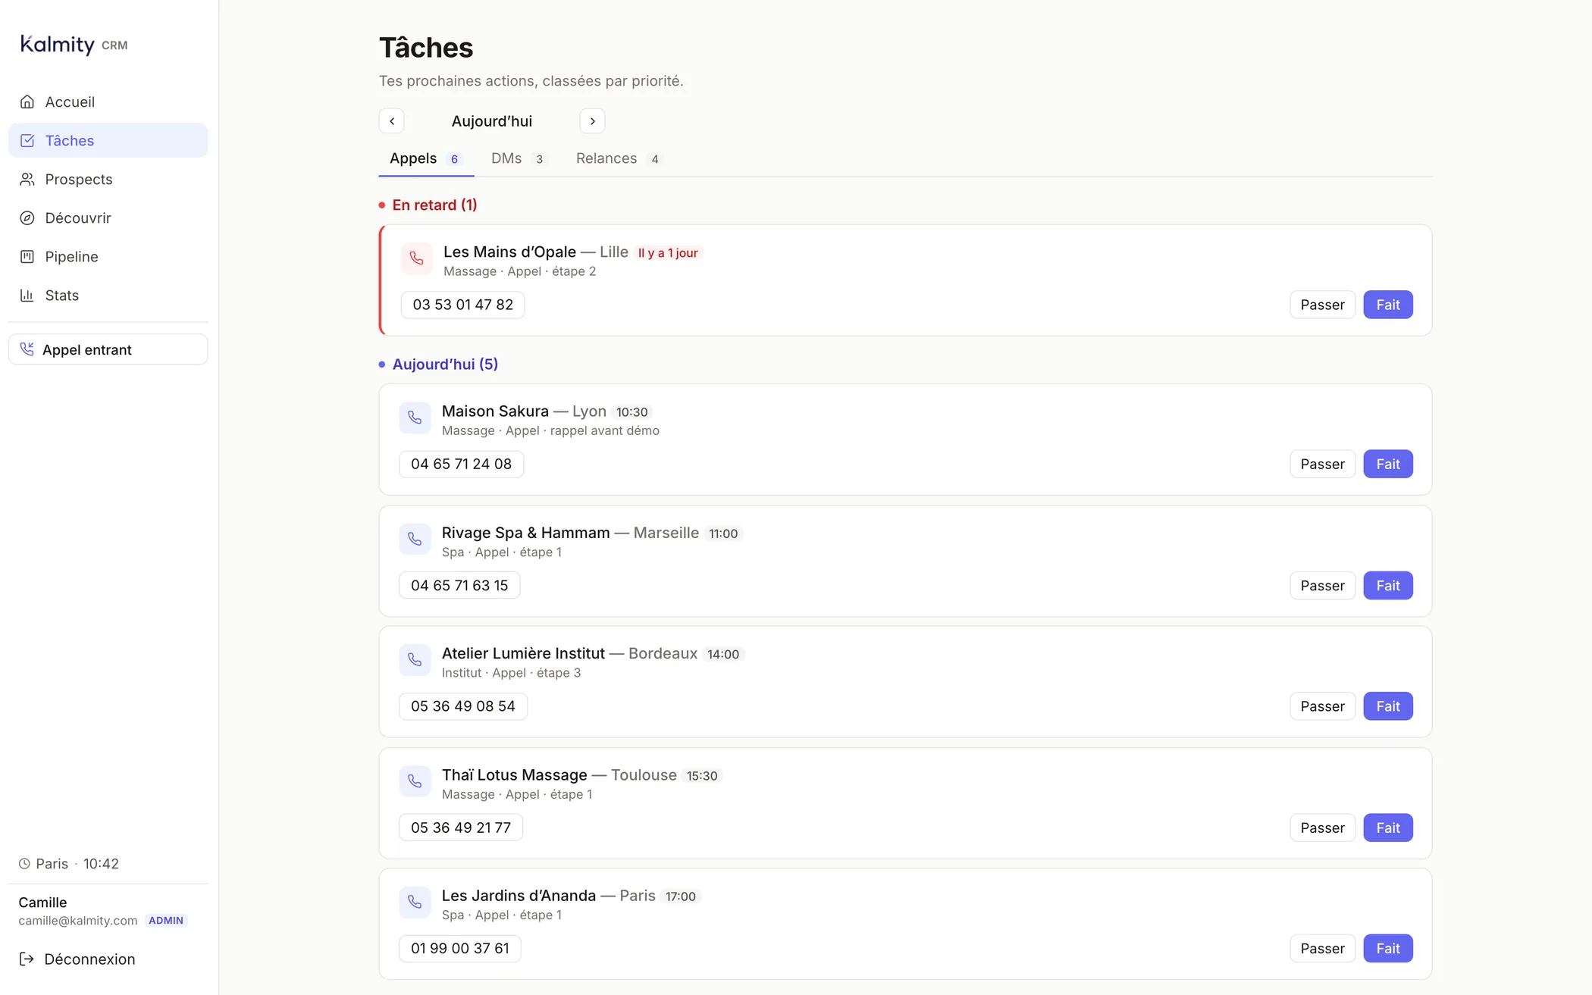Image resolution: width=1592 pixels, height=995 pixels.
Task: Click the phone icon for Les Jardins d'Ananda
Action: click(415, 902)
